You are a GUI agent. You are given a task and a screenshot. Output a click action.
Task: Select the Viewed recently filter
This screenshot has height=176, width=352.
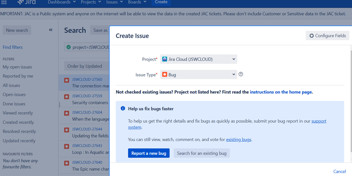click(18, 113)
